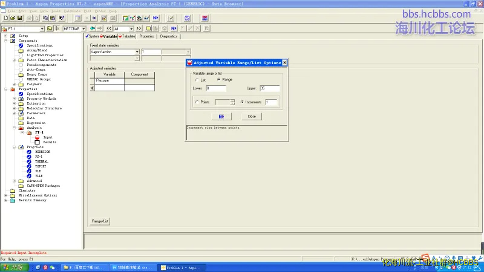
Task: Click the Points spinner stepper
Action: click(232, 102)
